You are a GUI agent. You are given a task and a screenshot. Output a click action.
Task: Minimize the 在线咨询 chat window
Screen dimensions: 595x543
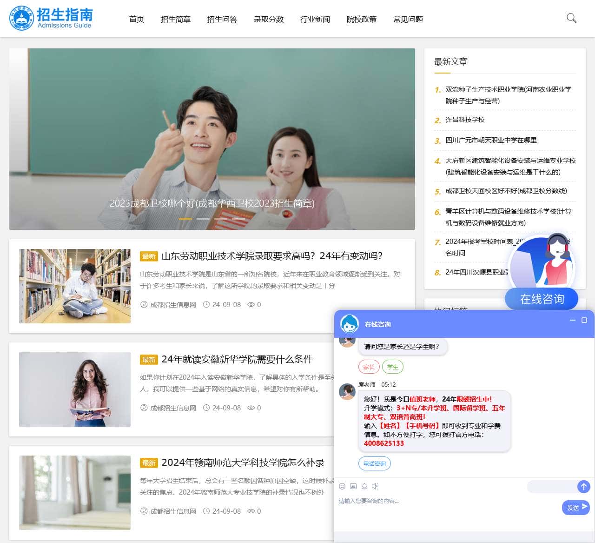[x=572, y=321]
